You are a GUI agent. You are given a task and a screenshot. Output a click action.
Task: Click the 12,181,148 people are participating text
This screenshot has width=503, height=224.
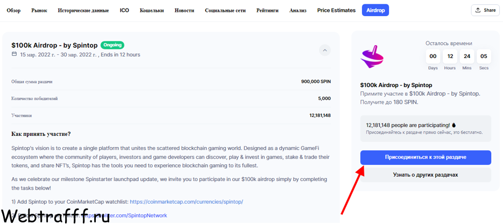(408, 125)
